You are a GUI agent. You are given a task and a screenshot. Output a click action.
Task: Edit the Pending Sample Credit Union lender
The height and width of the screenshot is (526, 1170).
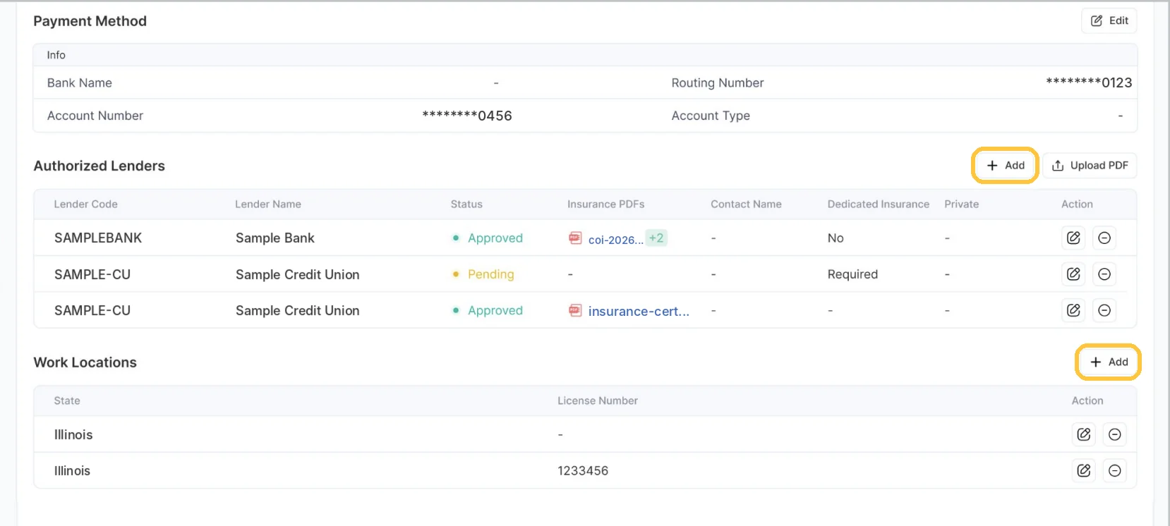pos(1073,274)
